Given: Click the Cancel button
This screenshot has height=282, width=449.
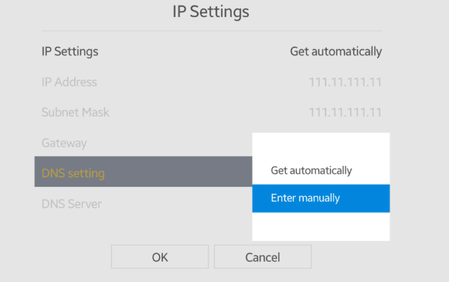Looking at the screenshot, I should pyautogui.click(x=263, y=257).
